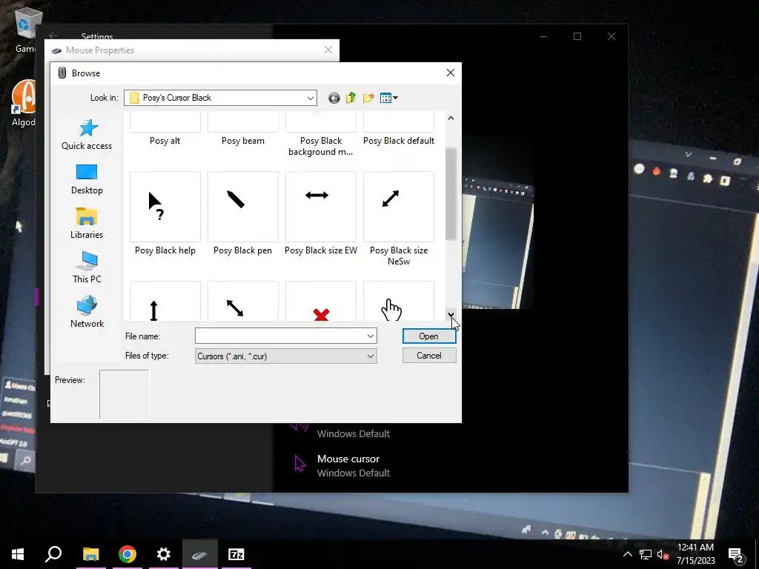Click the File name input field

point(285,336)
